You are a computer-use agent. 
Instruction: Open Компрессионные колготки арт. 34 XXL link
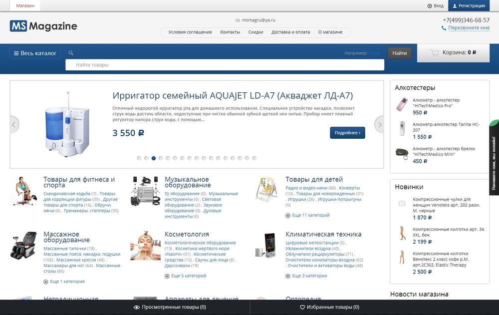coord(449,232)
